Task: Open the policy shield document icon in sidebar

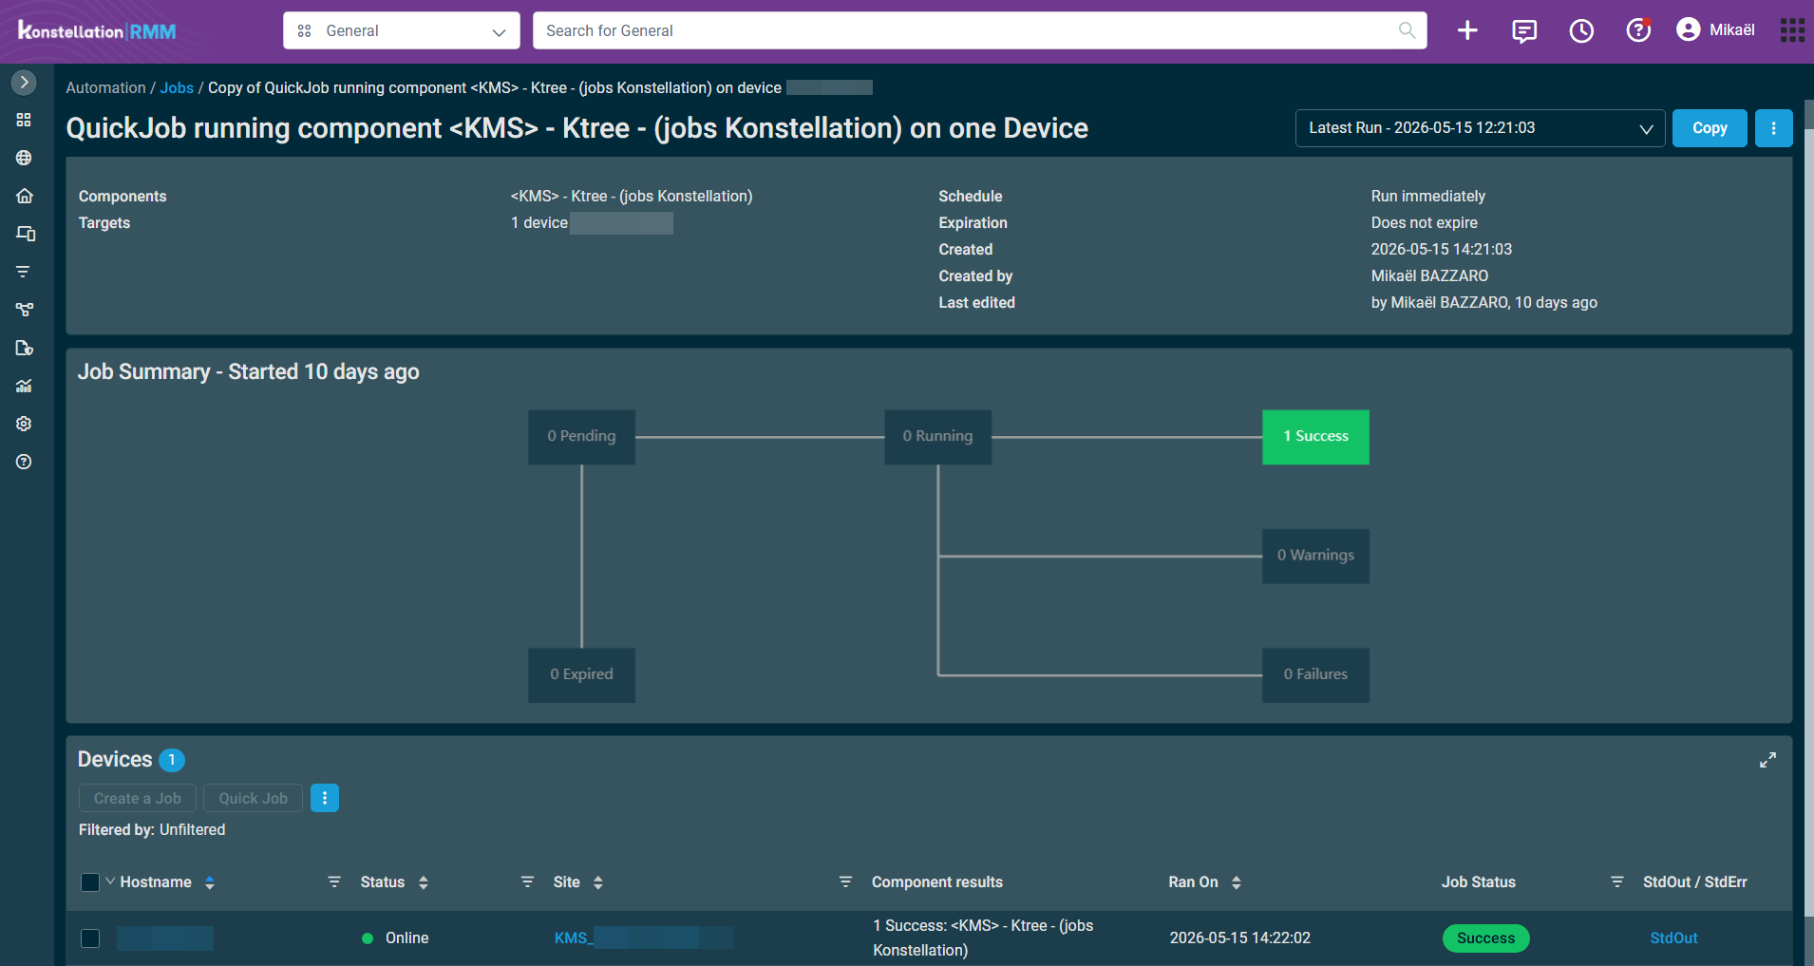Action: coord(24,348)
